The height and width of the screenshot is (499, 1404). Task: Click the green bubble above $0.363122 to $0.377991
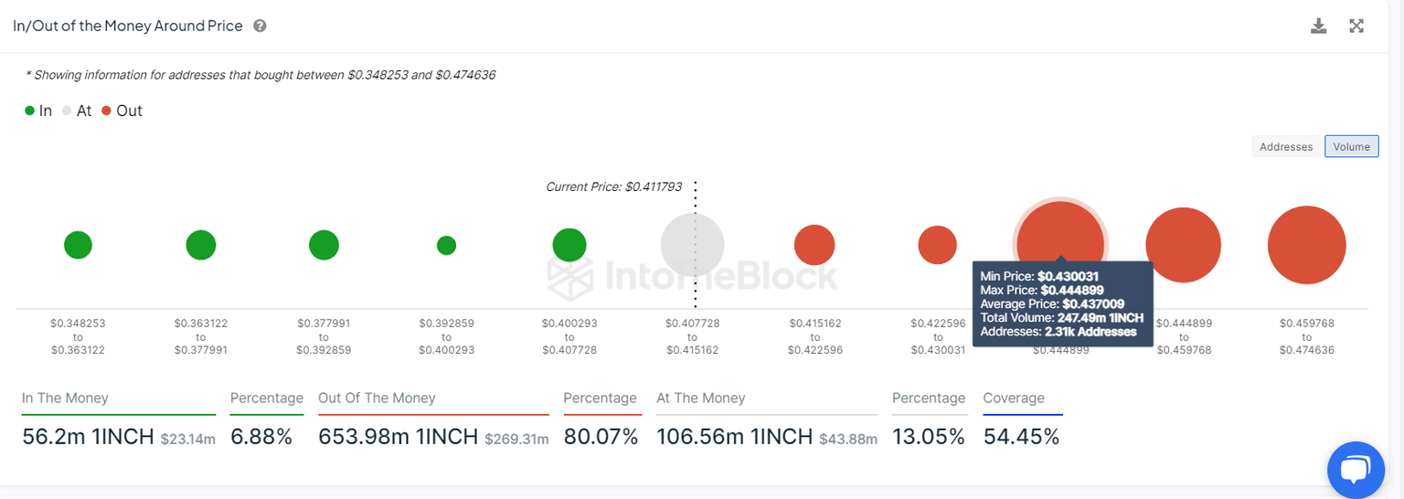point(201,245)
